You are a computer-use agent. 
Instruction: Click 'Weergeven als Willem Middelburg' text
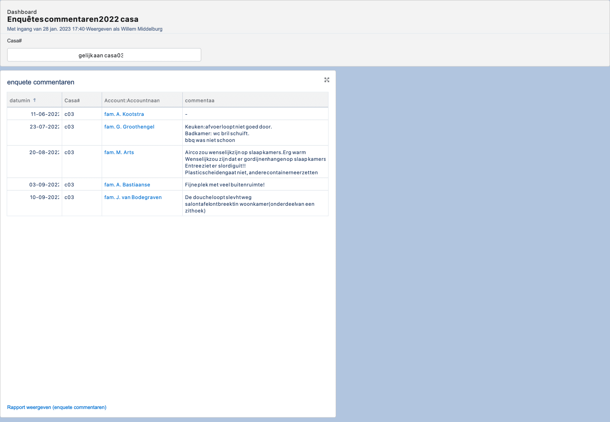124,29
